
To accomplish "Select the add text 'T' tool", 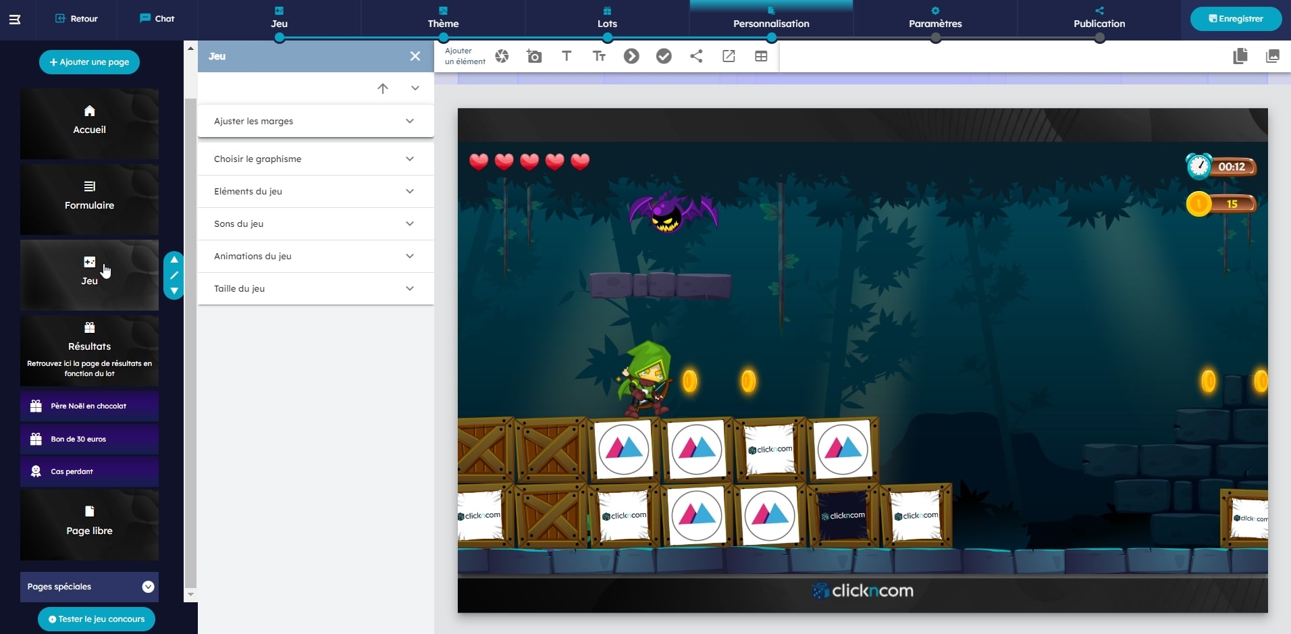I will (x=567, y=57).
